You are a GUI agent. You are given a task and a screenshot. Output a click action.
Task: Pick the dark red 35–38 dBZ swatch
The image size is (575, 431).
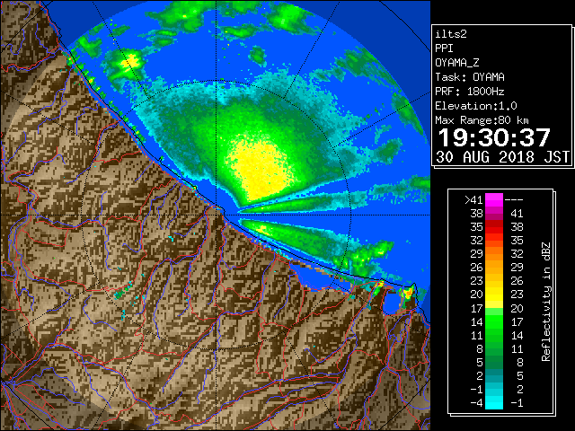point(494,227)
